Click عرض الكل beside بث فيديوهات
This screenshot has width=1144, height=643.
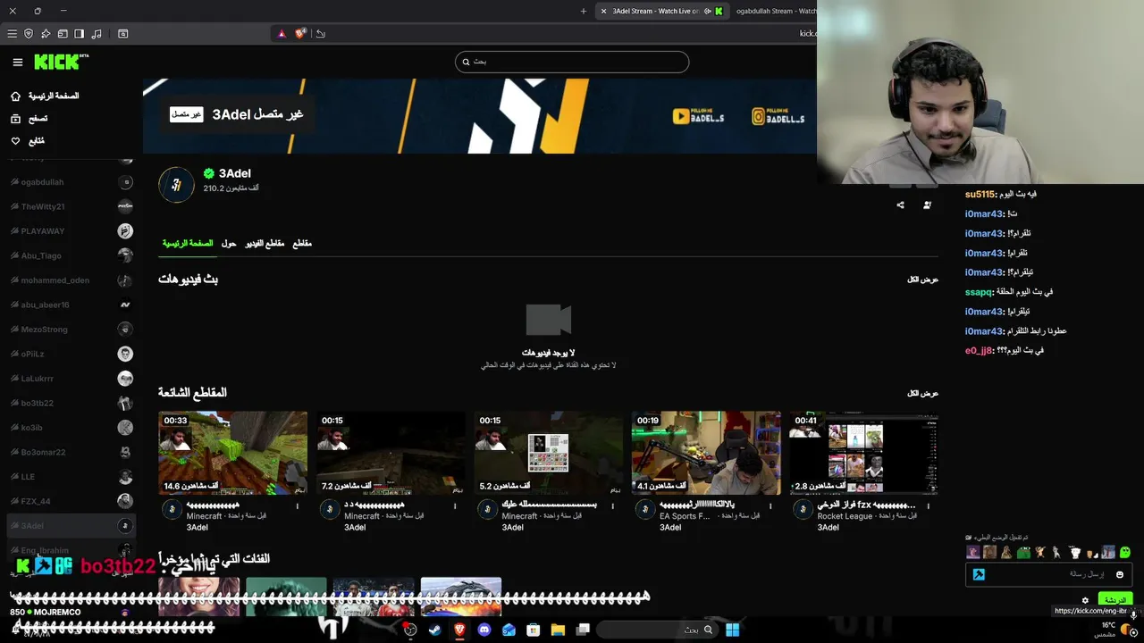922,280
